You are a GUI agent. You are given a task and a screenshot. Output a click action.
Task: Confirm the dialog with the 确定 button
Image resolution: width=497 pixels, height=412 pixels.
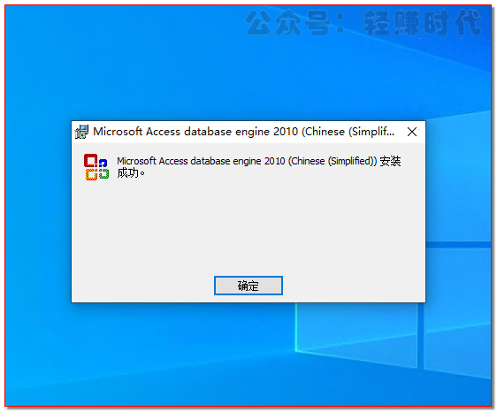tap(248, 286)
